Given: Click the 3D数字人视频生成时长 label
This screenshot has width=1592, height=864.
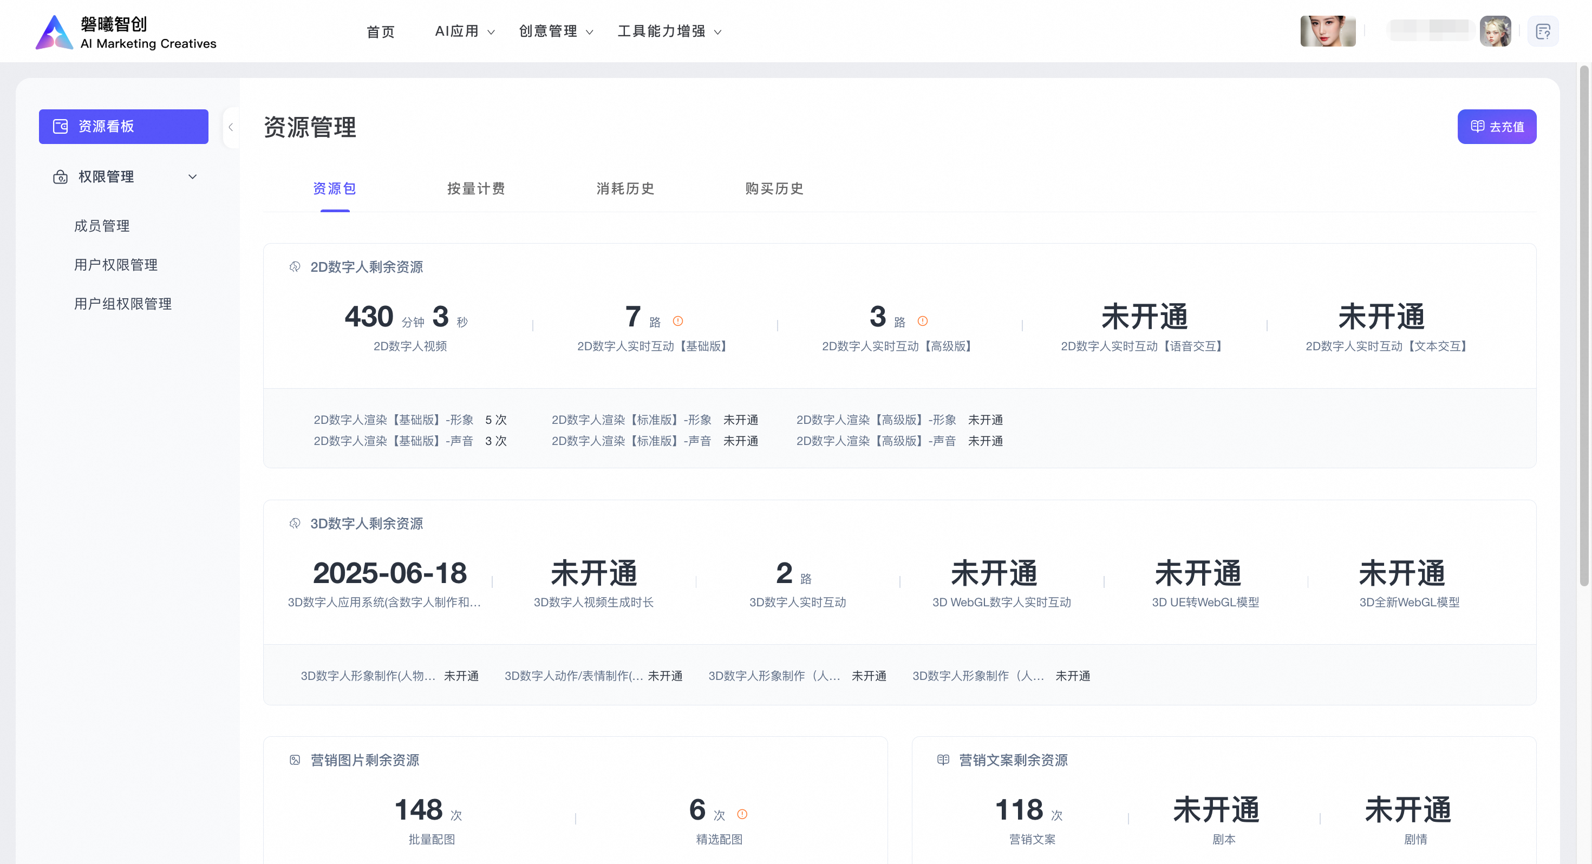Looking at the screenshot, I should pos(594,602).
